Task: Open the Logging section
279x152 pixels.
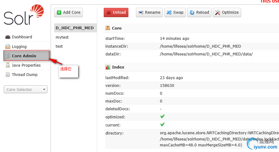Action: point(19,46)
